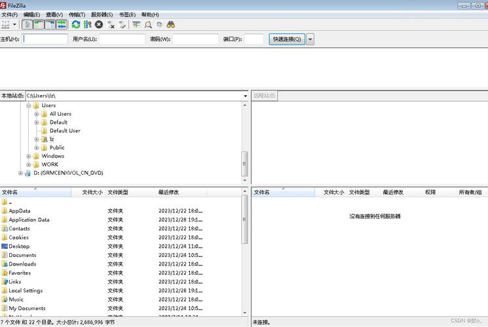Open quick connect history dropdown arrow
Image resolution: width=488 pixels, height=327 pixels.
tap(310, 39)
